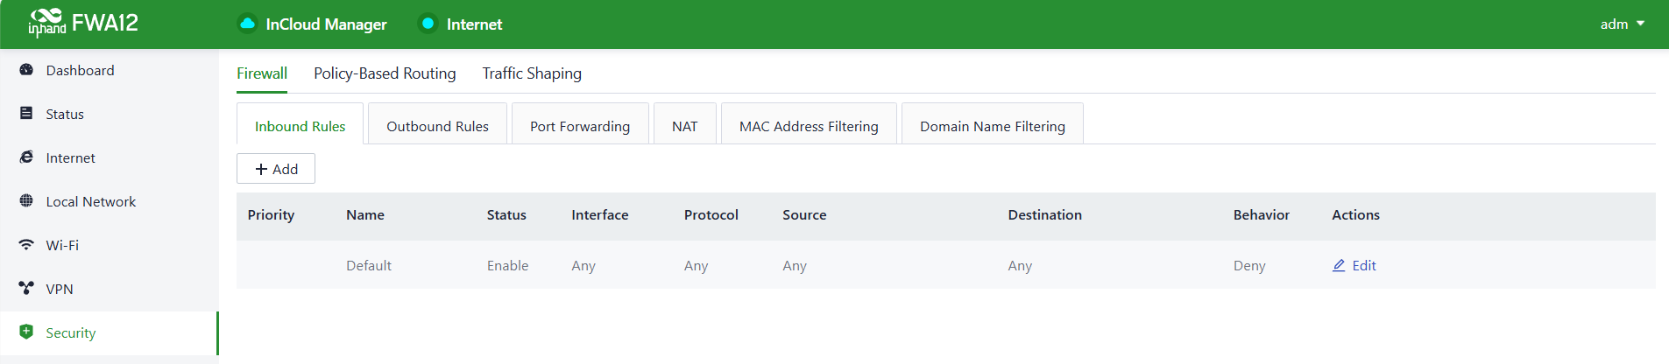This screenshot has height=364, width=1669.
Task: Show MAC Address Filtering tab
Action: 809,126
